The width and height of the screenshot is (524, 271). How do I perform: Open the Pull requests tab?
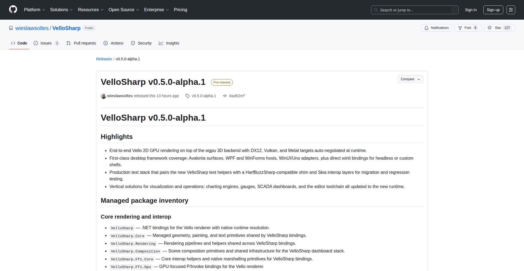(81, 43)
